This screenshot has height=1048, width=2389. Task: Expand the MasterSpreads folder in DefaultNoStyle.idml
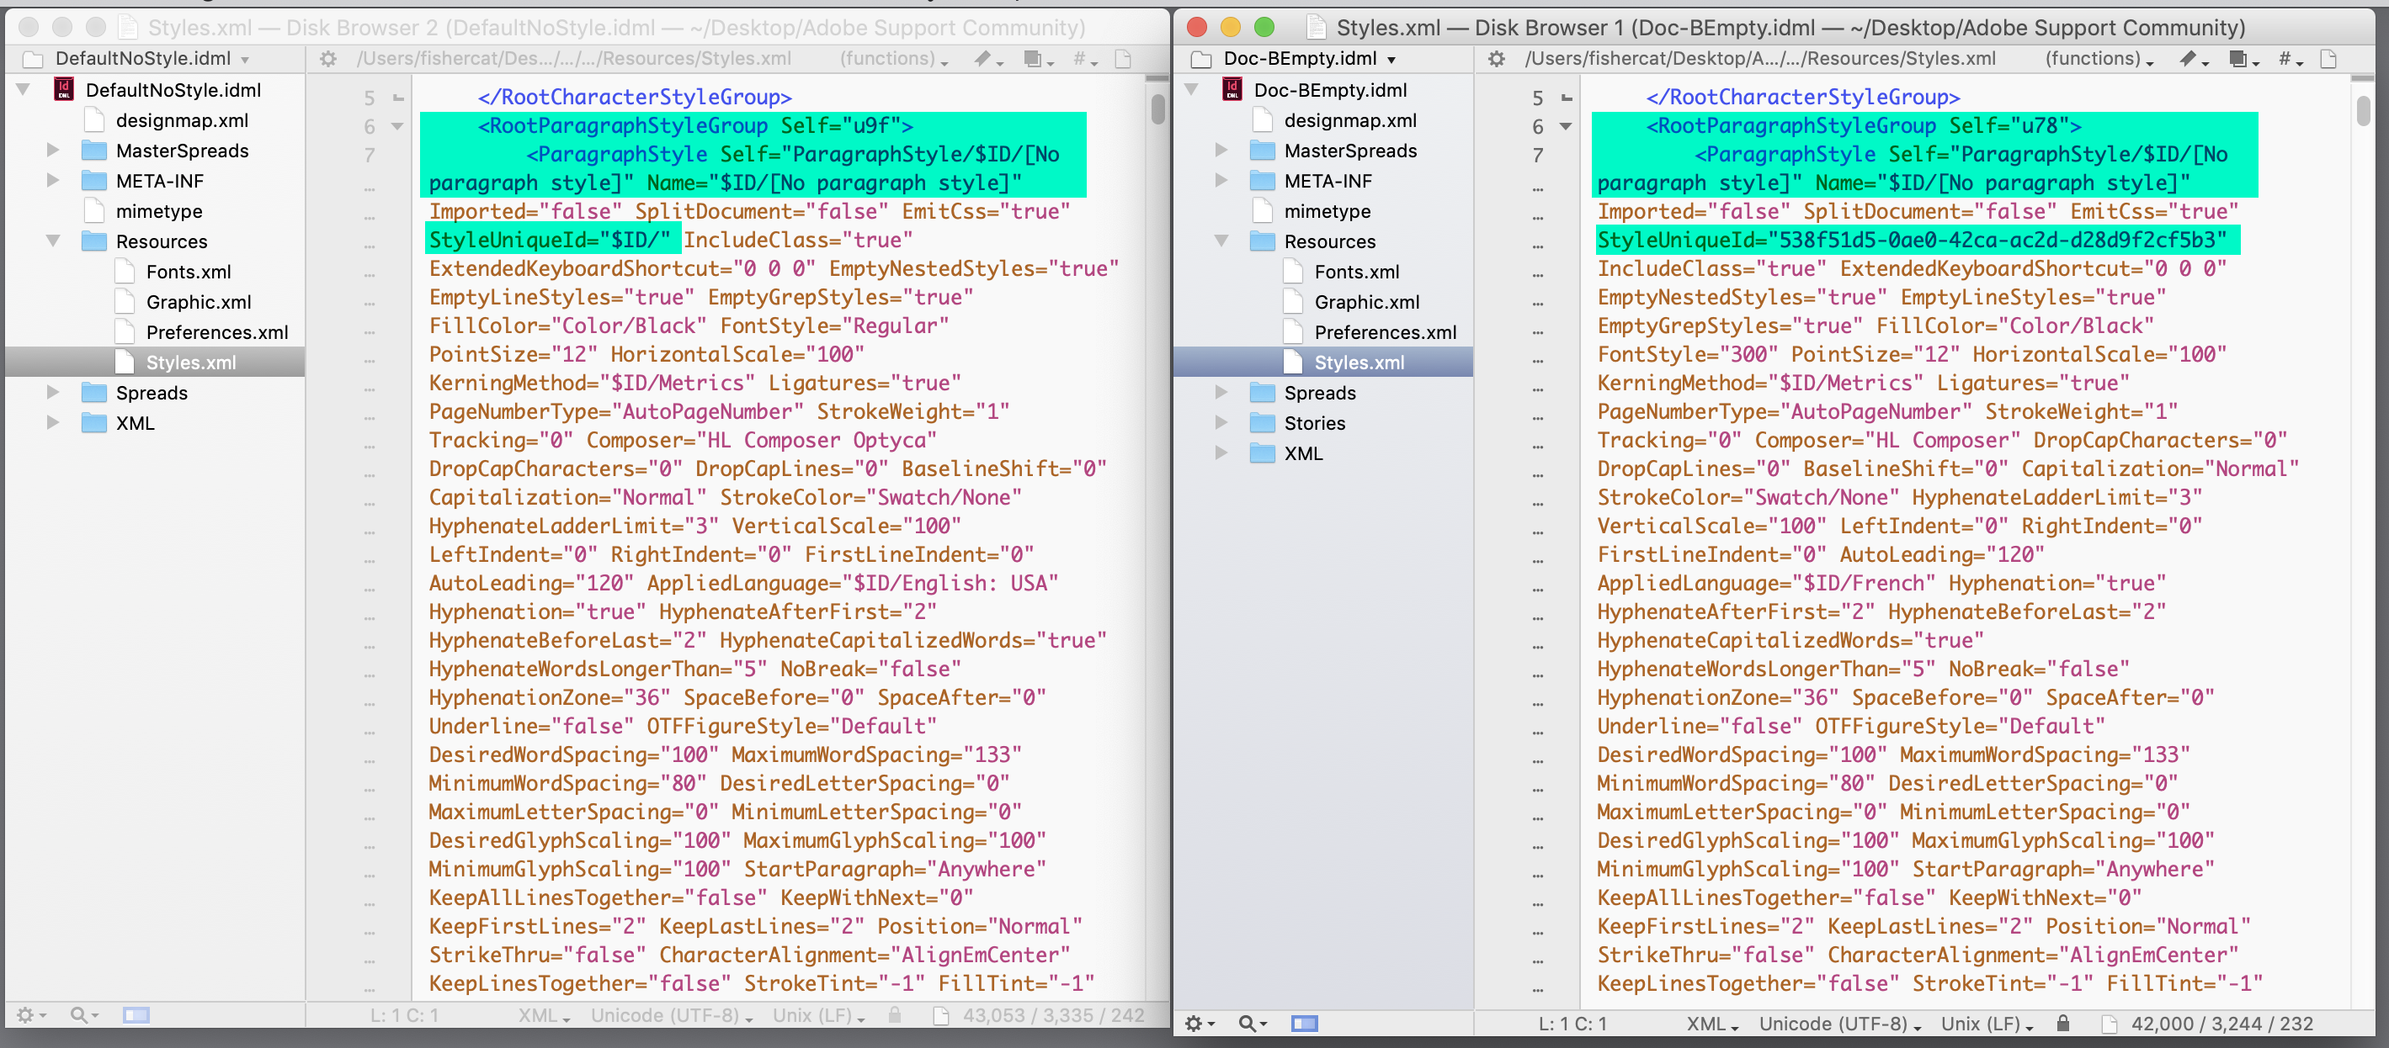[x=53, y=150]
